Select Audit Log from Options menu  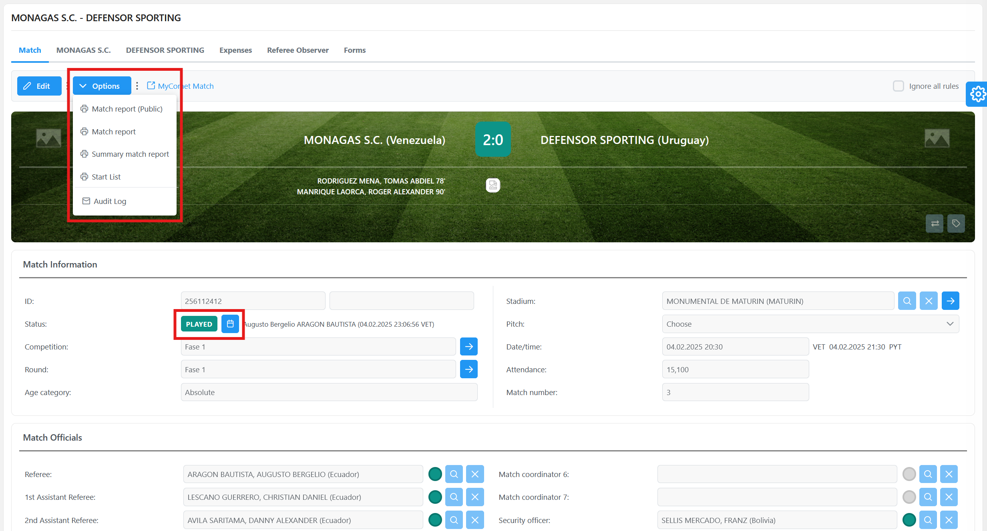click(x=110, y=201)
